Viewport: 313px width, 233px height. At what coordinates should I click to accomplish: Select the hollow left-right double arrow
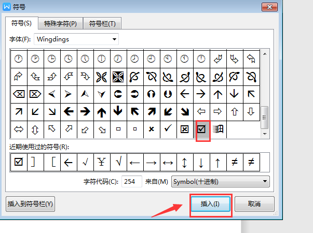click(x=19, y=129)
